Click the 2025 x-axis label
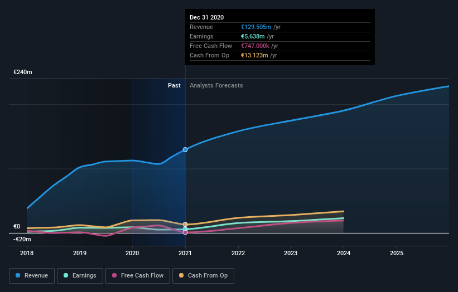 coord(397,253)
